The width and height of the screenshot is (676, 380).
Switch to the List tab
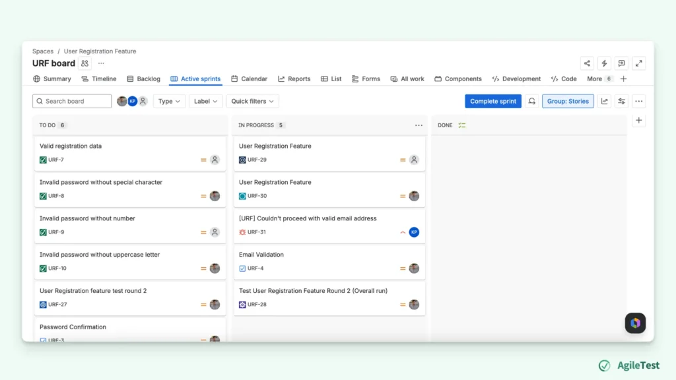[331, 79]
